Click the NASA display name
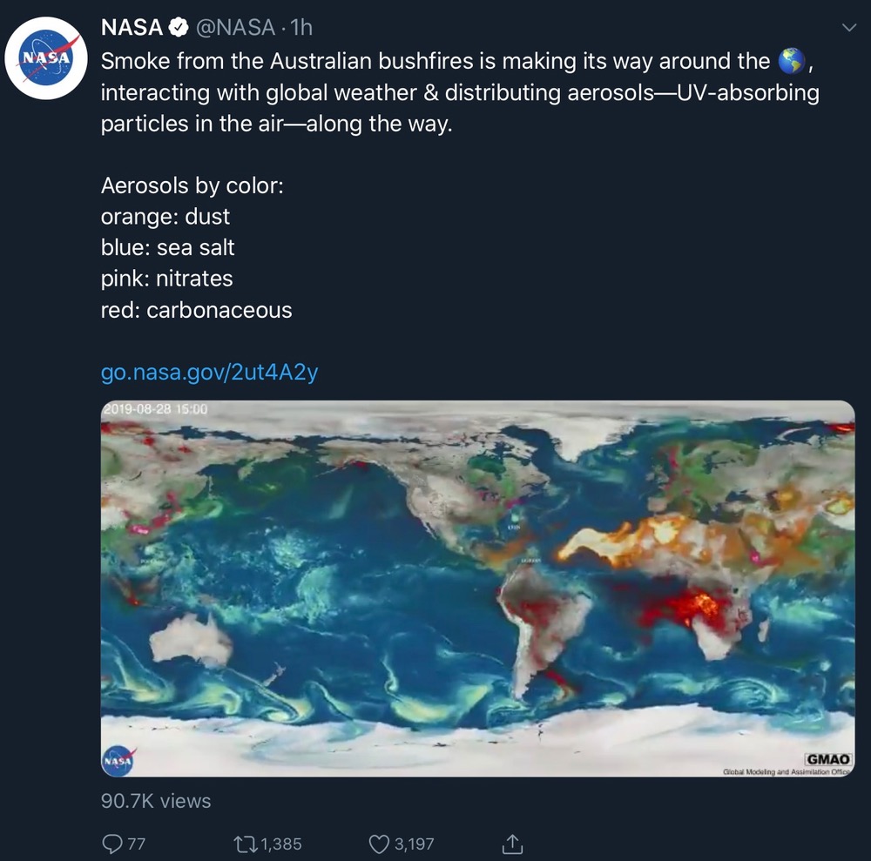This screenshot has height=861, width=871. pyautogui.click(x=132, y=28)
